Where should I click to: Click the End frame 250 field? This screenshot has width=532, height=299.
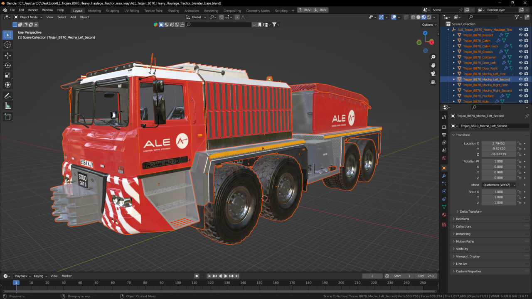[426, 276]
